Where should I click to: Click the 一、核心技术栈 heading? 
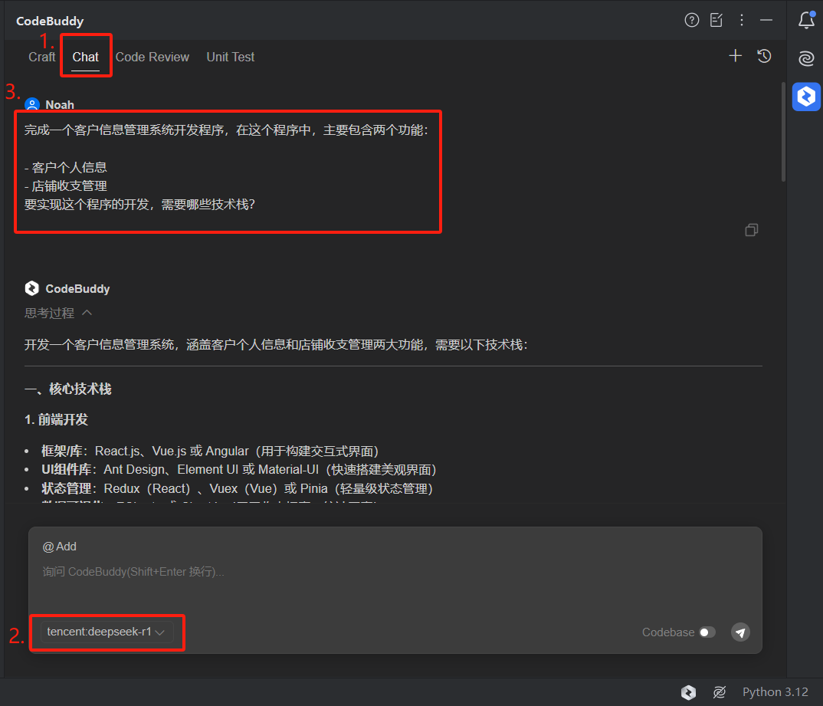(67, 389)
